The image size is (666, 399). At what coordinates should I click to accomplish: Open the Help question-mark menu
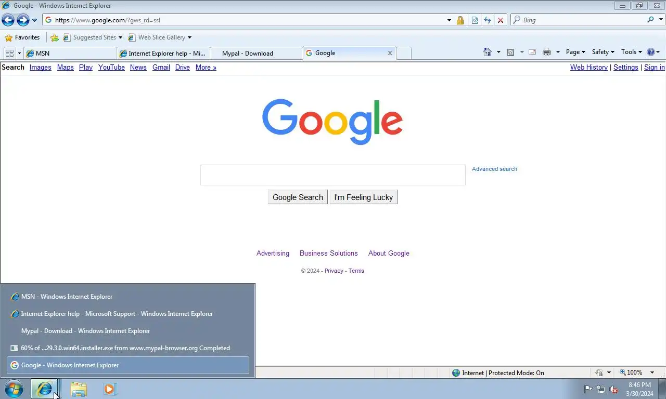653,52
